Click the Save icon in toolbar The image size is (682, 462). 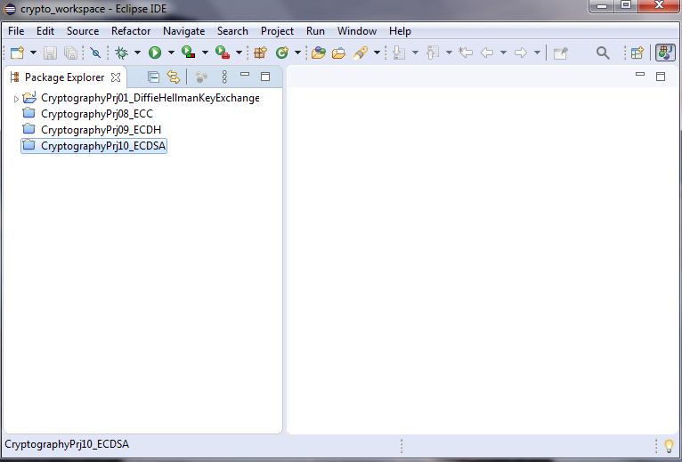(50, 53)
